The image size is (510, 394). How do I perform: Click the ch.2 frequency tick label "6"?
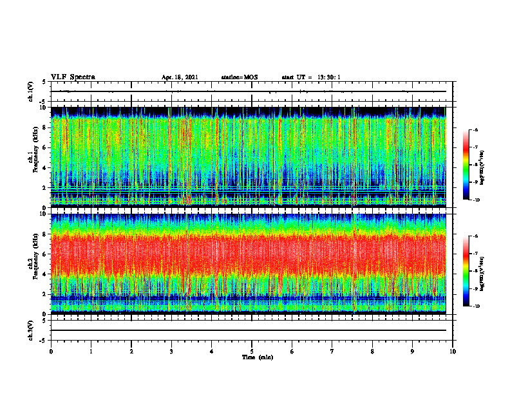click(44, 254)
